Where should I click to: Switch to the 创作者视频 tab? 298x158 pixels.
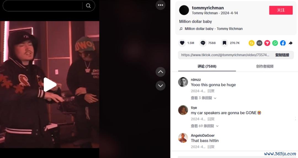265,67
